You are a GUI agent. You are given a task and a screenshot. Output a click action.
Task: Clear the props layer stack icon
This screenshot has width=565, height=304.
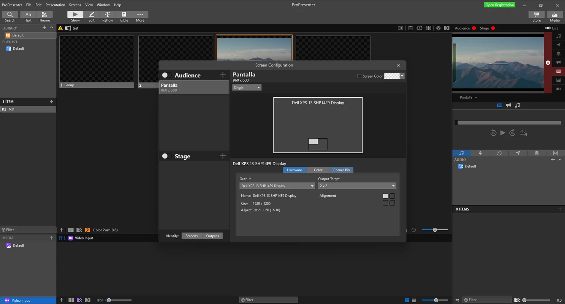coord(558,54)
